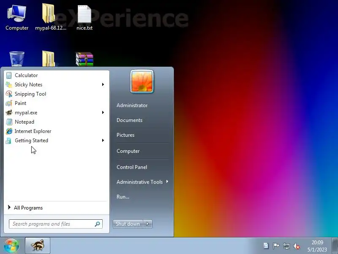Screen dimensions: 338x254
Task: Open Administrative Tools submenu
Action: click(140, 182)
